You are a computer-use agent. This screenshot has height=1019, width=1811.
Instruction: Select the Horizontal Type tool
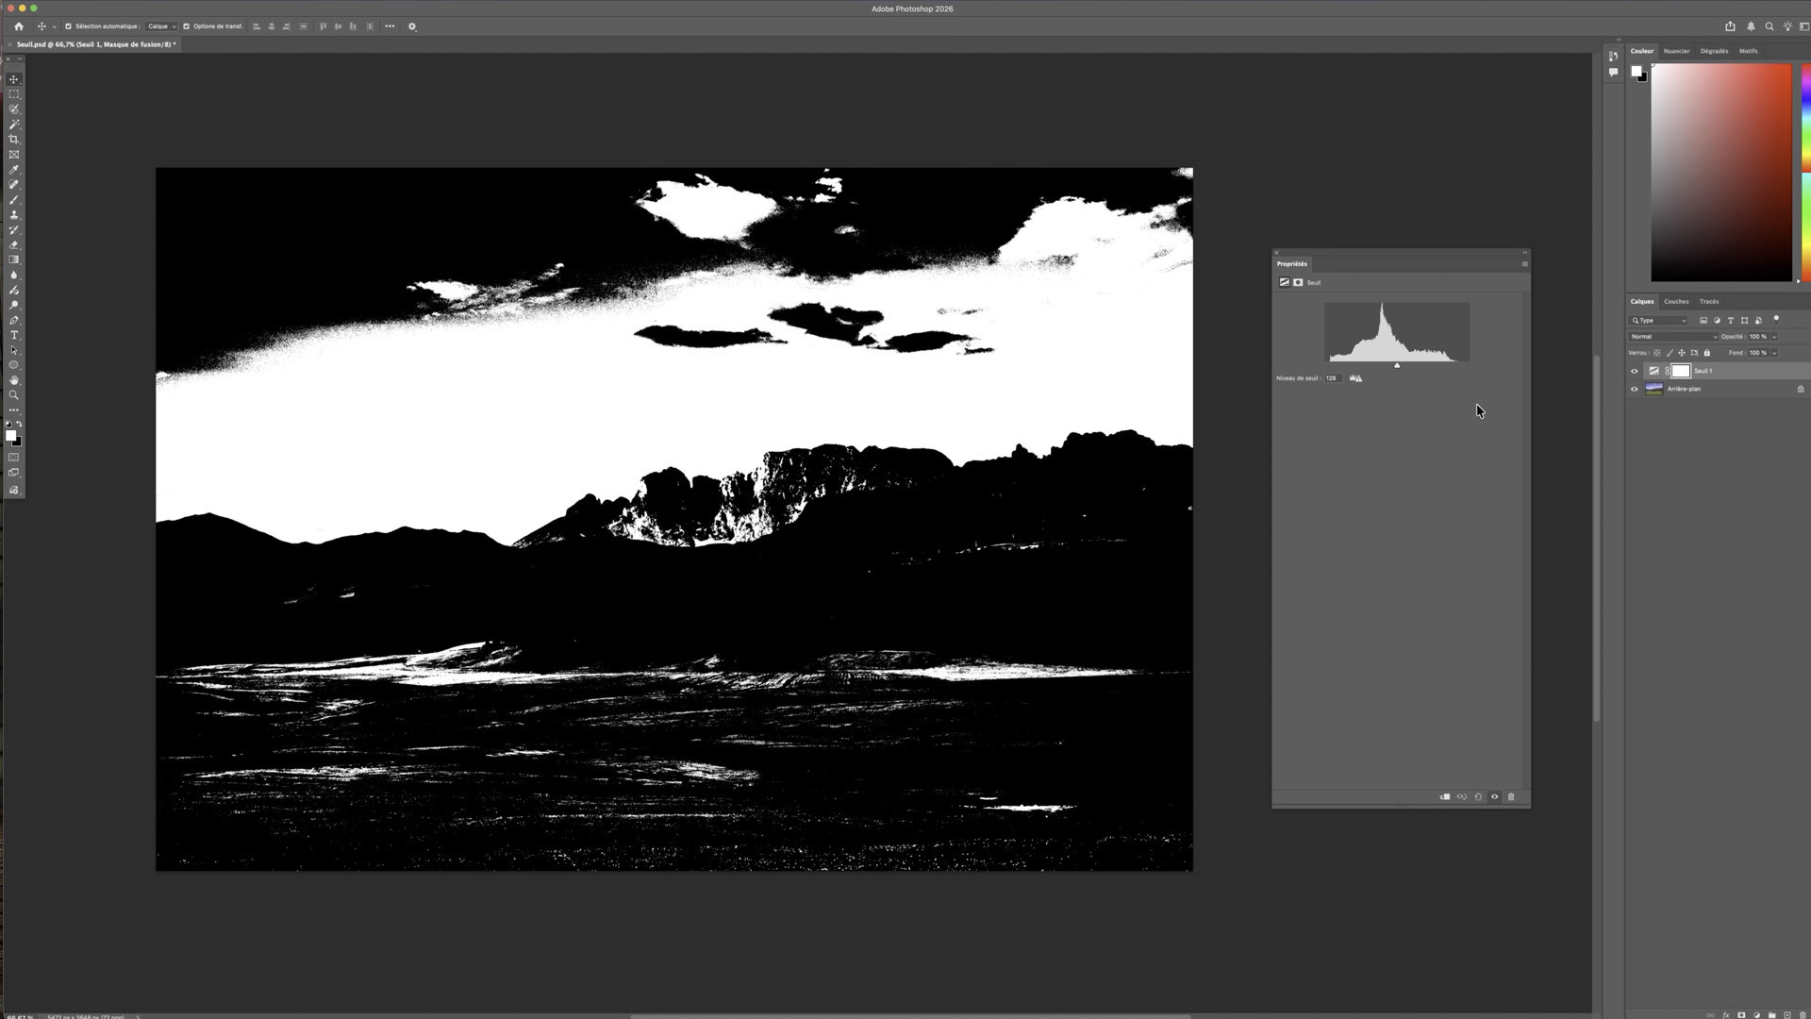pyautogui.click(x=14, y=335)
